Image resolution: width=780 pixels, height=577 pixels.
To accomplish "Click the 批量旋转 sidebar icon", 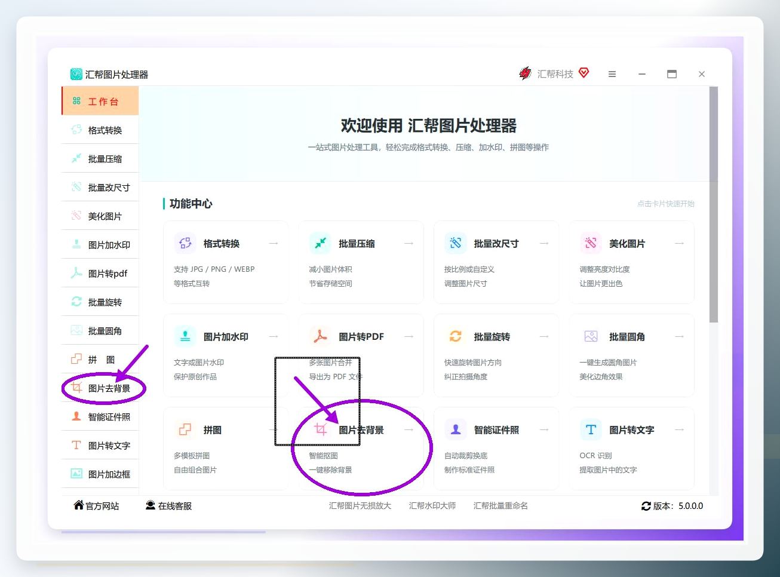I will tap(76, 302).
